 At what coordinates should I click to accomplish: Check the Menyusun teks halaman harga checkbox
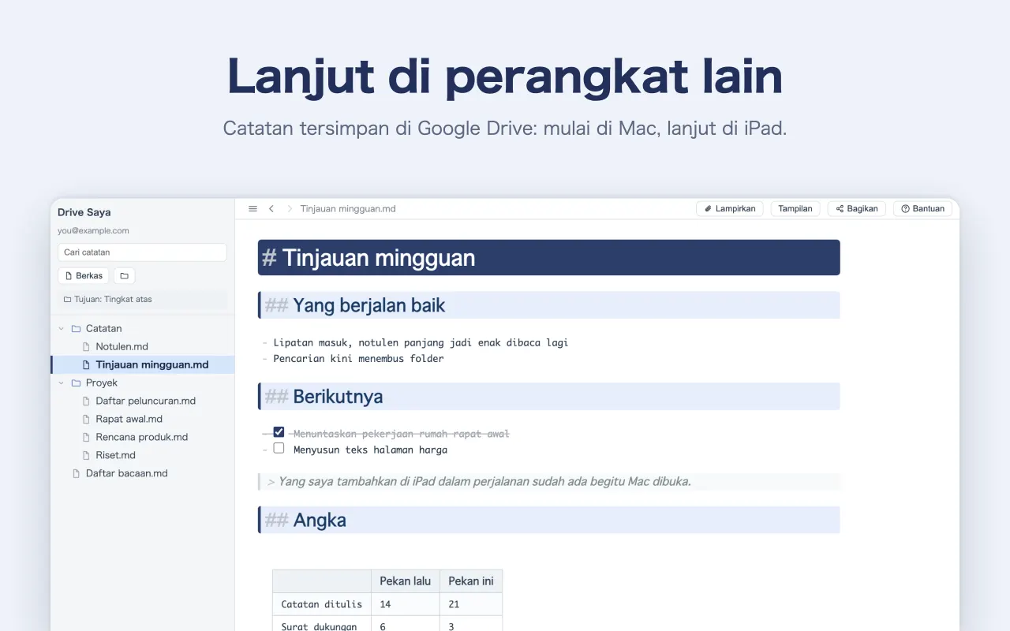tap(279, 448)
